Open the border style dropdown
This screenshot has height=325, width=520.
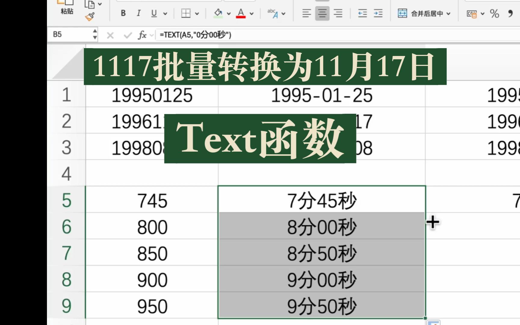(197, 13)
